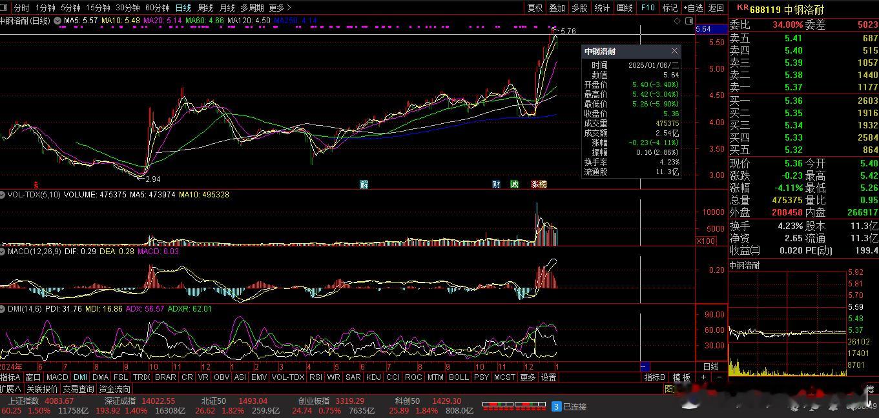The width and height of the screenshot is (879, 418).
Task: Select the 月线 monthly period
Action: [227, 8]
